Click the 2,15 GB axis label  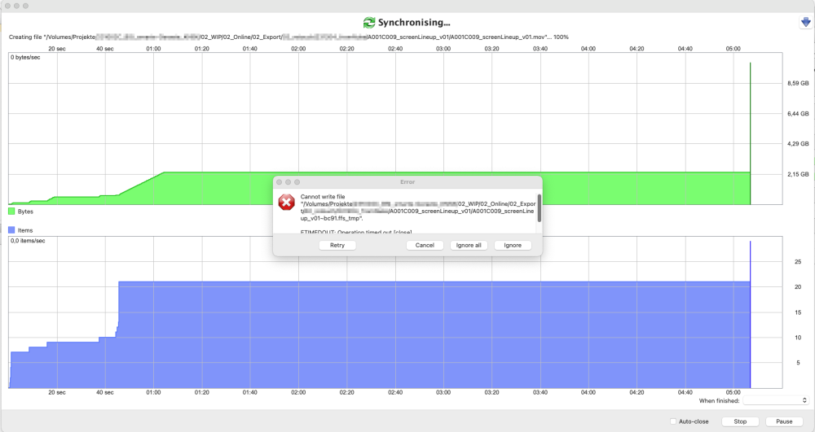click(x=798, y=174)
